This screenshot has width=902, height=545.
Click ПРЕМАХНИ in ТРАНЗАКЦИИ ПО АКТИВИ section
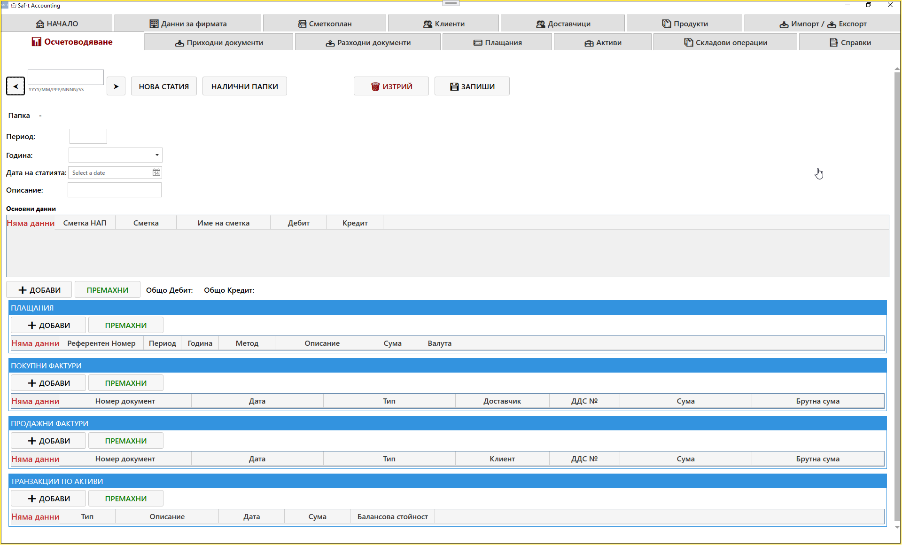126,498
